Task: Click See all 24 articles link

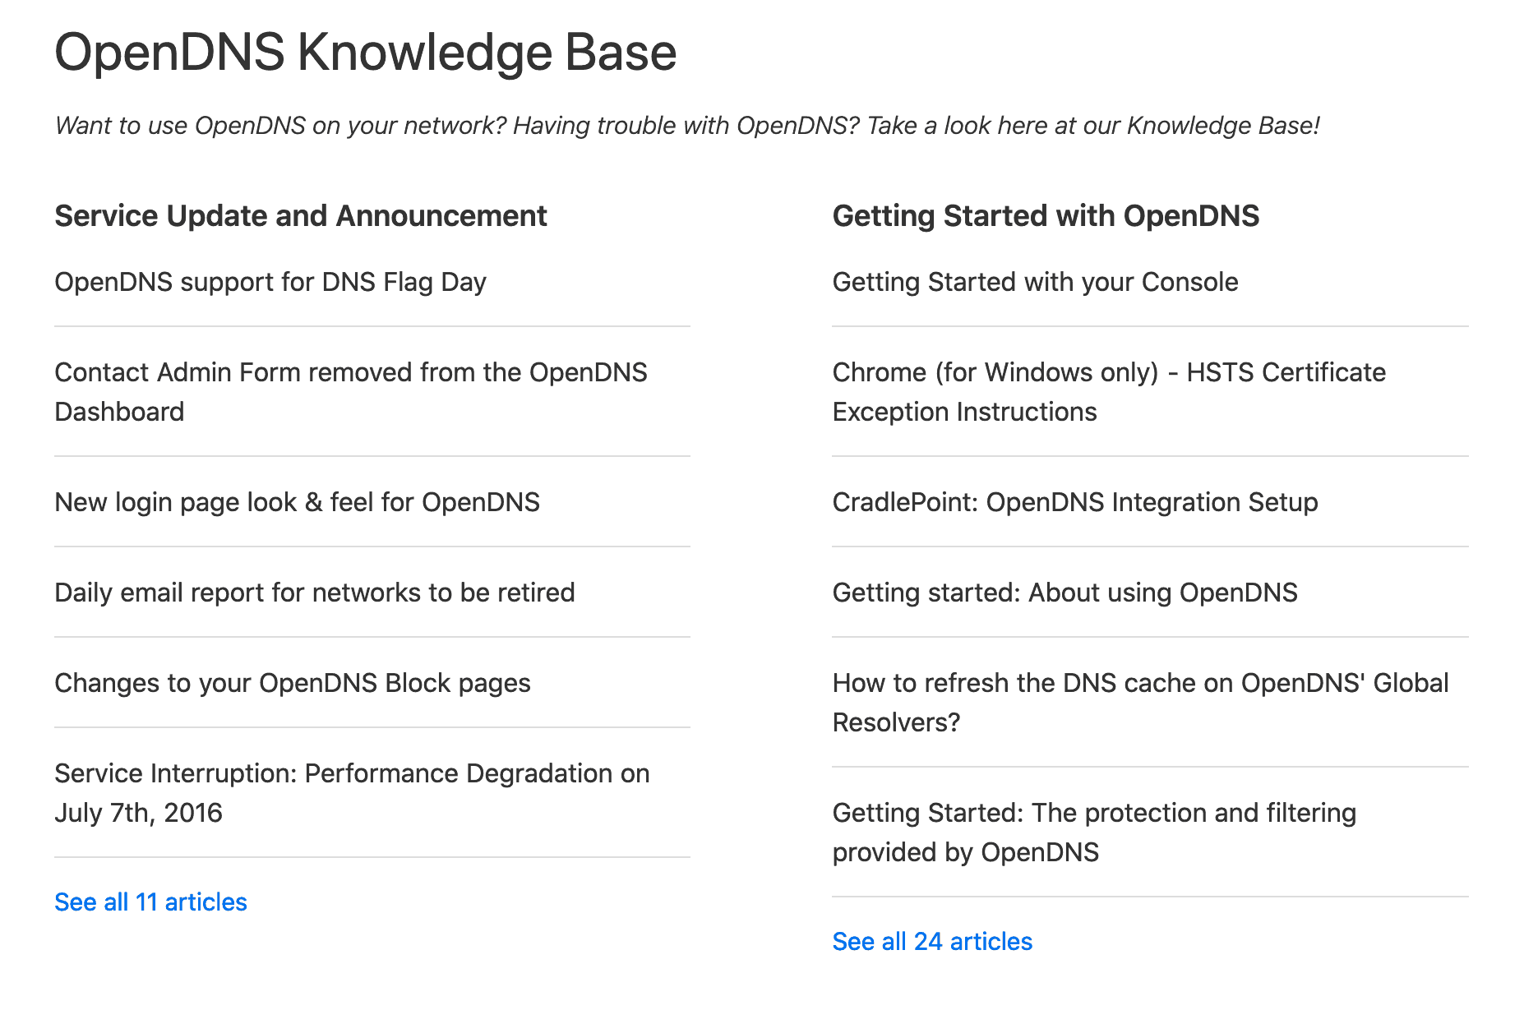Action: 932,941
